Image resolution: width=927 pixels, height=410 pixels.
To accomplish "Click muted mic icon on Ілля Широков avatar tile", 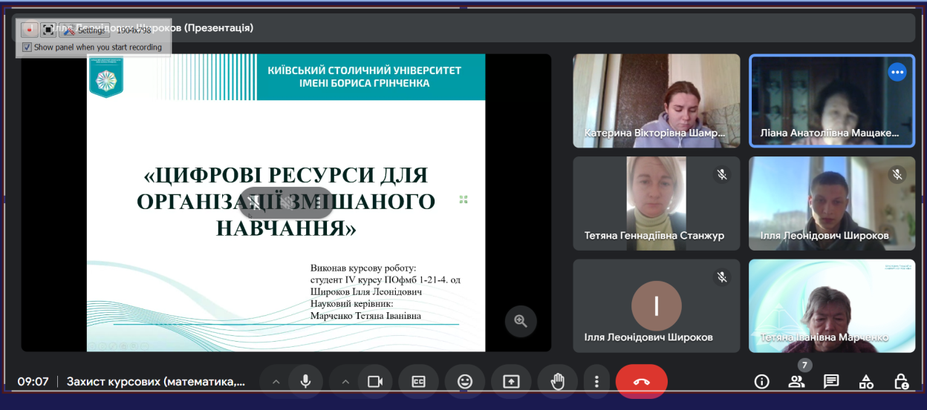I will [x=721, y=277].
